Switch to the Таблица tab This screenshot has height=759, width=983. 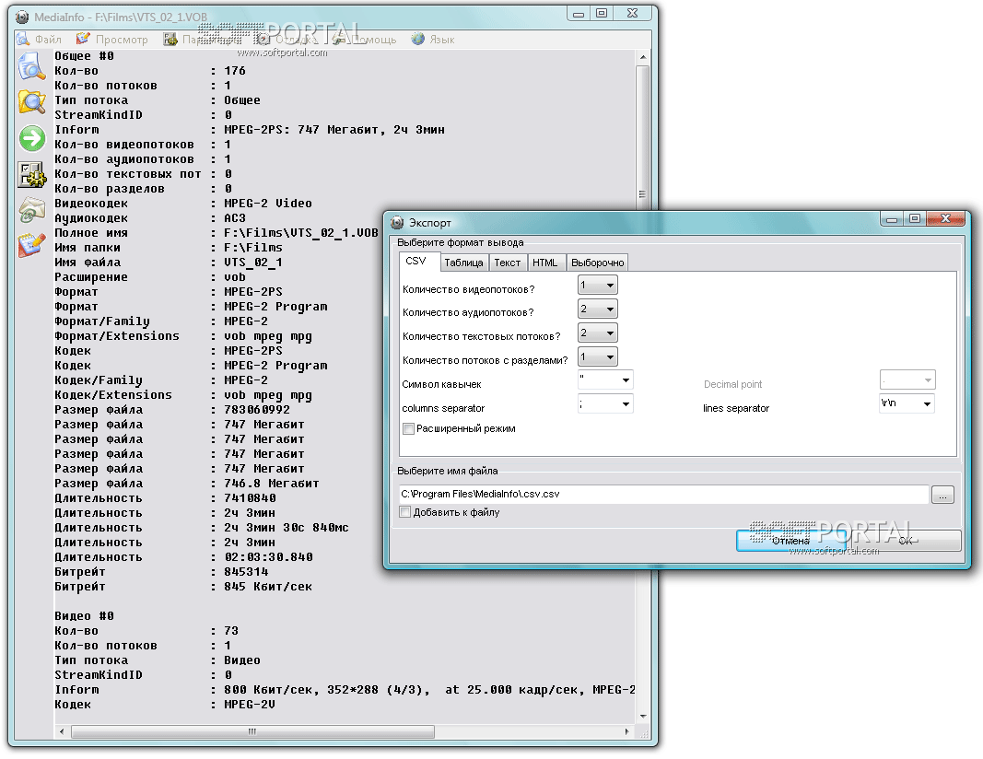(x=464, y=263)
